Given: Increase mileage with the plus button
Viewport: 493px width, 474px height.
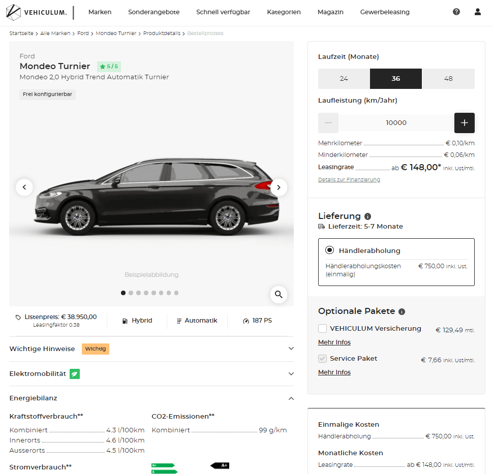Looking at the screenshot, I should tap(465, 123).
